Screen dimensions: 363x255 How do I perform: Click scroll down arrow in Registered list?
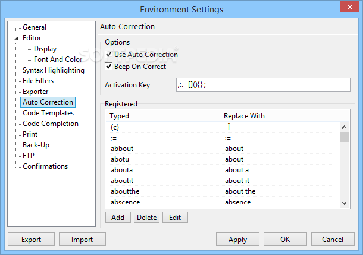pyautogui.click(x=344, y=203)
